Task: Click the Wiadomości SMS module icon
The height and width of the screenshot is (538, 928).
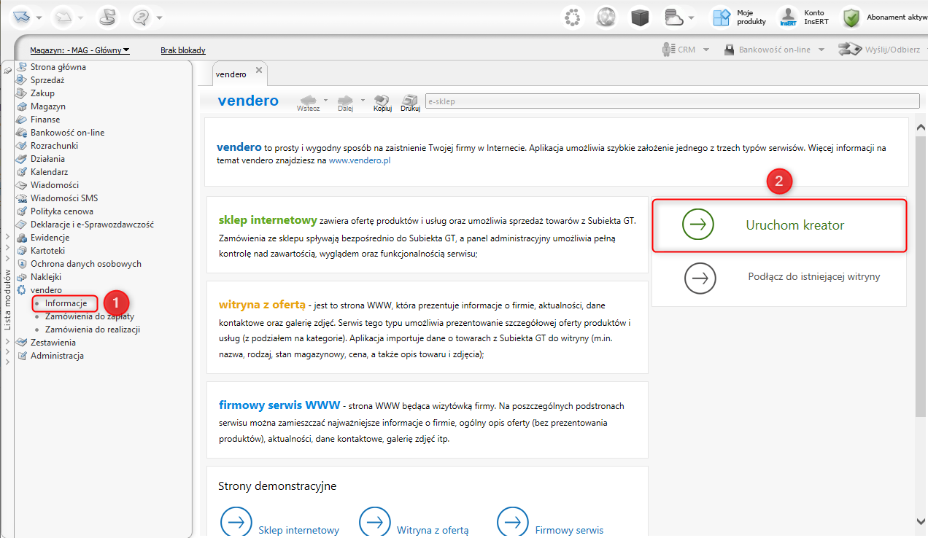Action: [x=22, y=198]
